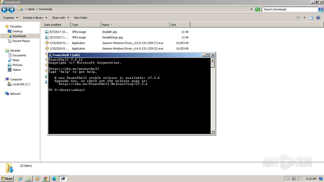This screenshot has width=324, height=182.
Task: Sort by the Size column header
Action: pos(180,25)
